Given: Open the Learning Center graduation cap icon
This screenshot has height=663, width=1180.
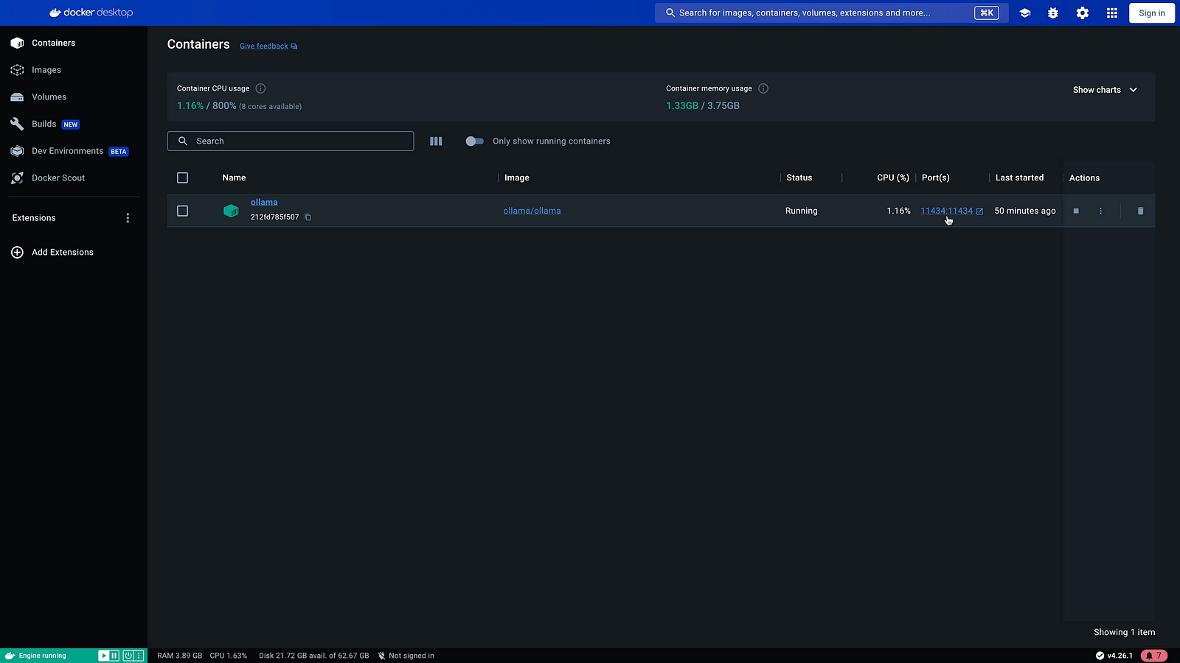Looking at the screenshot, I should pyautogui.click(x=1024, y=13).
